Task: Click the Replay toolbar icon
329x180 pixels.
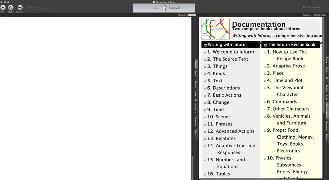Action: [x=11, y=8]
